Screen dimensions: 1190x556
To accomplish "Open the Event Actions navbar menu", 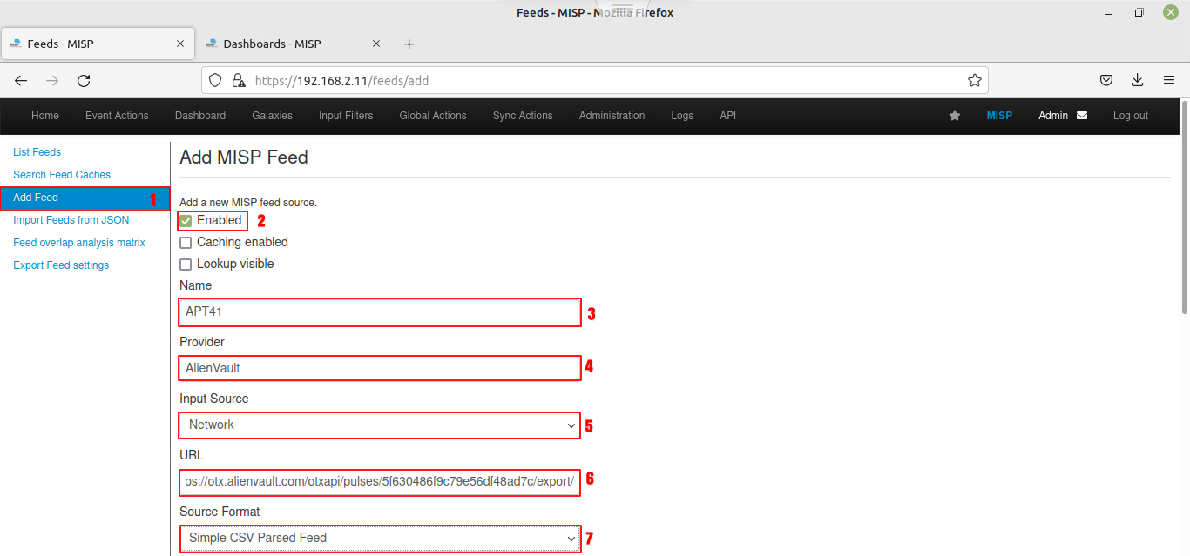I will [117, 116].
